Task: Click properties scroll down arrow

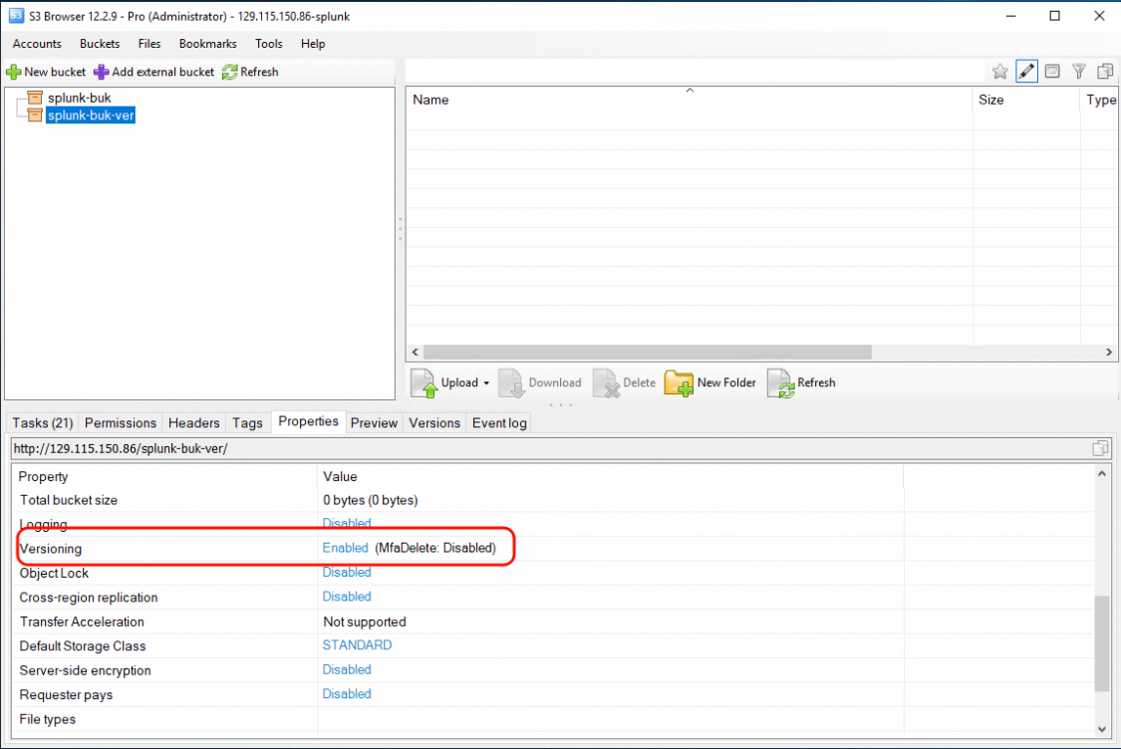Action: click(x=1102, y=729)
